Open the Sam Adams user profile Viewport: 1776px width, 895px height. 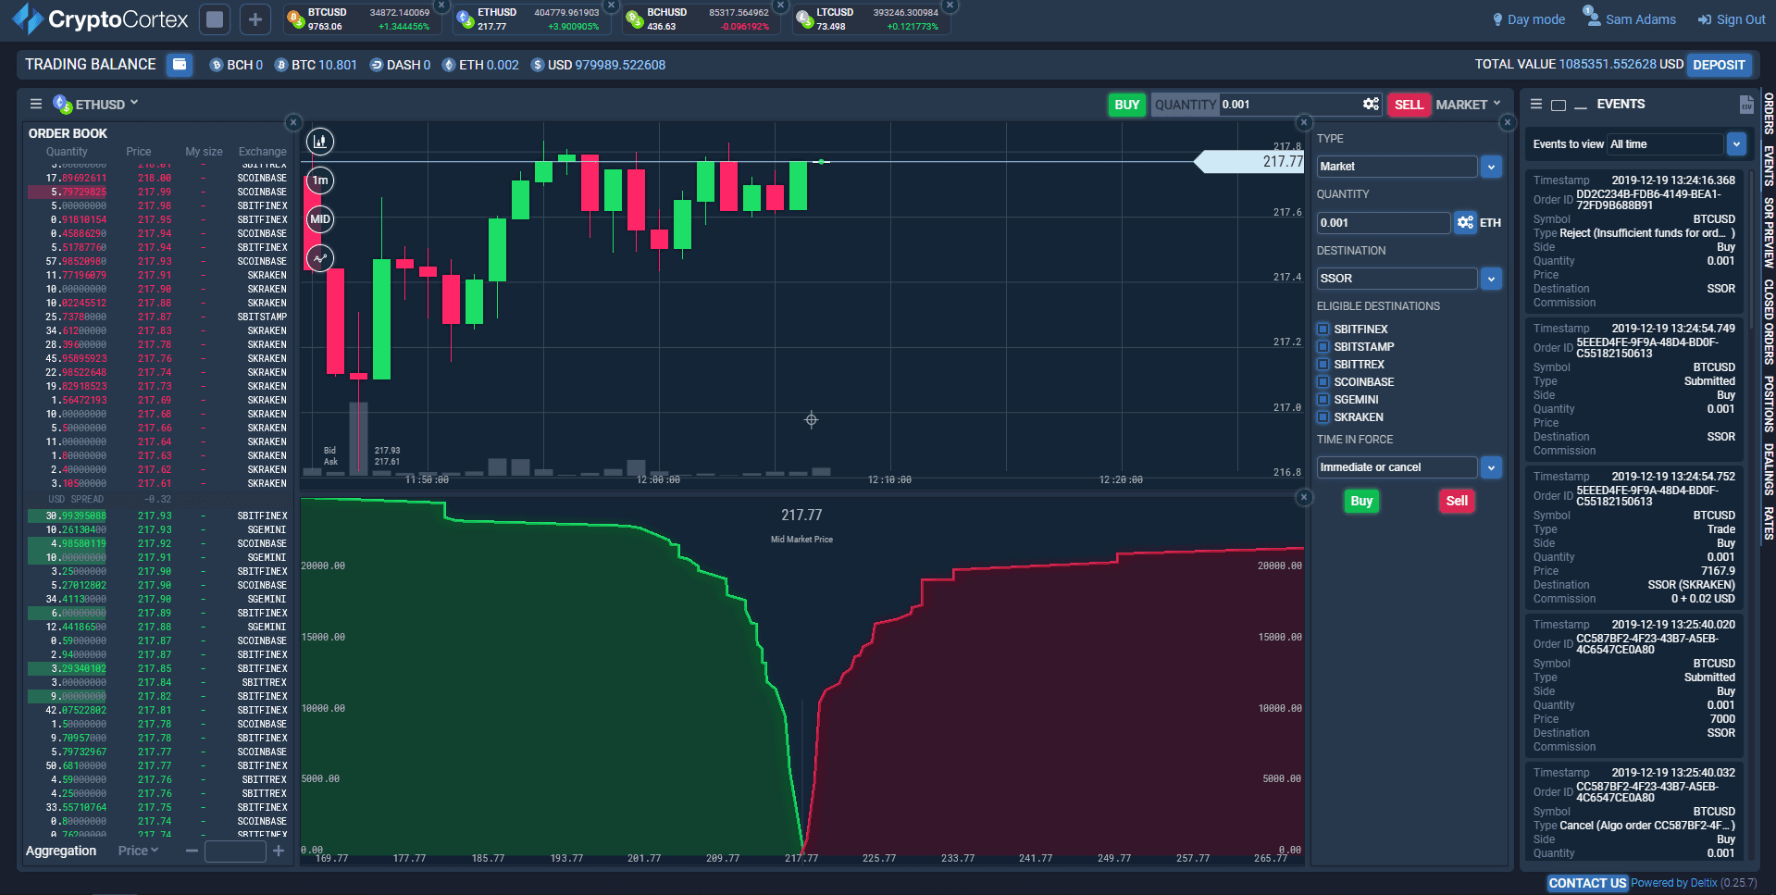(x=1630, y=19)
